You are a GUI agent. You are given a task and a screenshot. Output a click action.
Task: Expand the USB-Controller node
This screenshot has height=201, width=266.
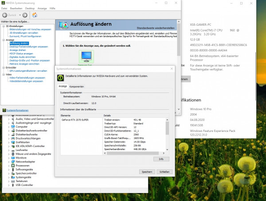pos(9,185)
